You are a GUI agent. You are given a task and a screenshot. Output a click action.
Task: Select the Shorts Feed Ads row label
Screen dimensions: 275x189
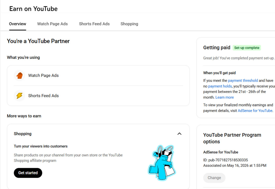(x=44, y=96)
